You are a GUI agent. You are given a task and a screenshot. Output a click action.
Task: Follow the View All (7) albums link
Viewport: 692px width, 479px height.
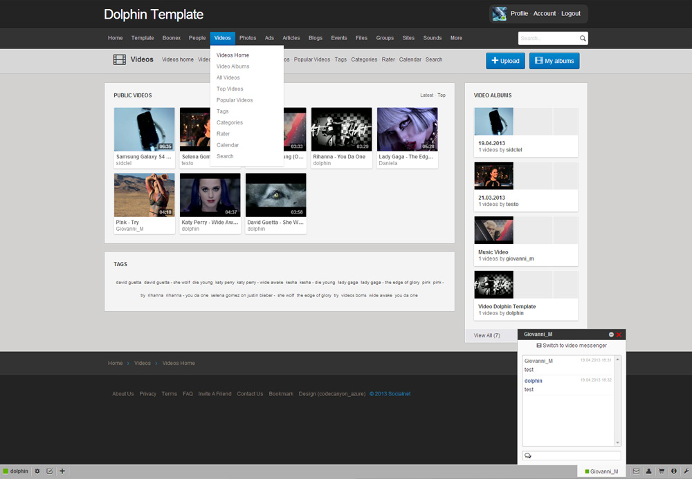486,335
